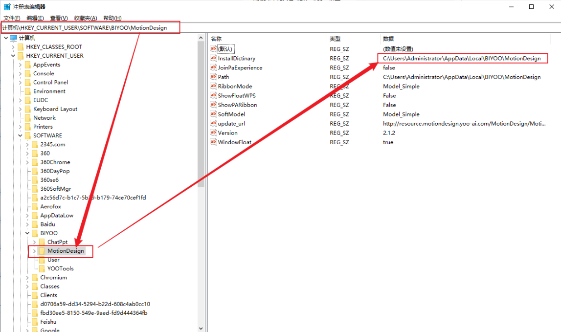This screenshot has width=561, height=332.
Task: Select the WindowFloat value icon
Action: point(213,142)
